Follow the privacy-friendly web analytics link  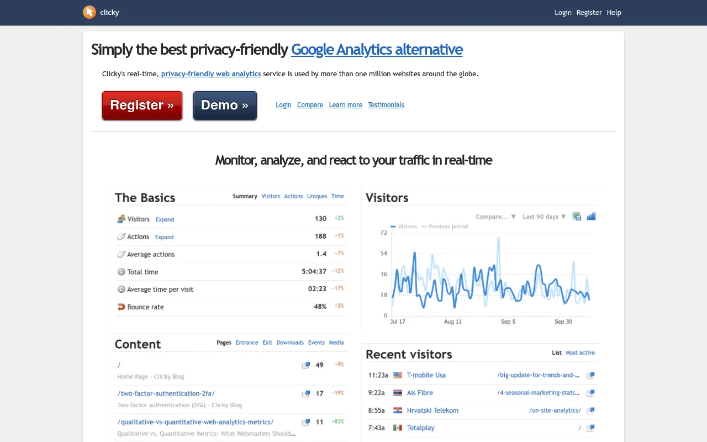pos(211,73)
